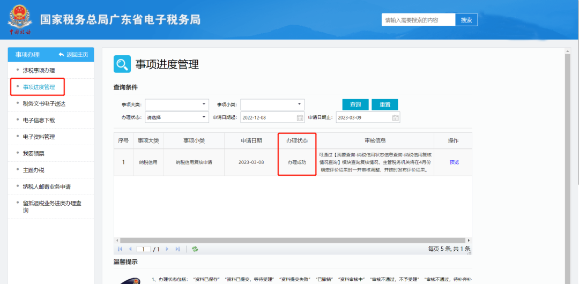The height and width of the screenshot is (284, 579).
Task: Click the 纳税信用 category cell
Action: [148, 162]
